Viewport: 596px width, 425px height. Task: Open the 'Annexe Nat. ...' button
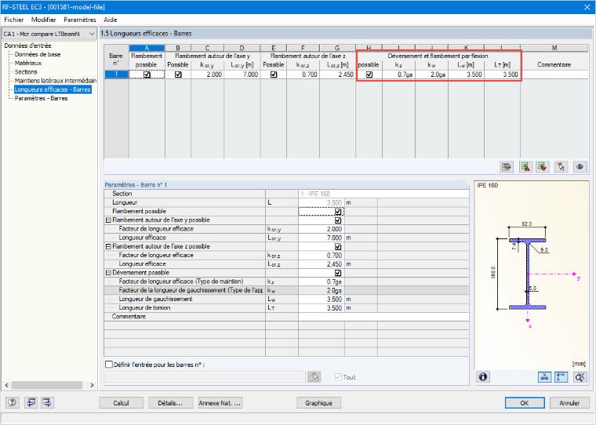[x=220, y=403]
